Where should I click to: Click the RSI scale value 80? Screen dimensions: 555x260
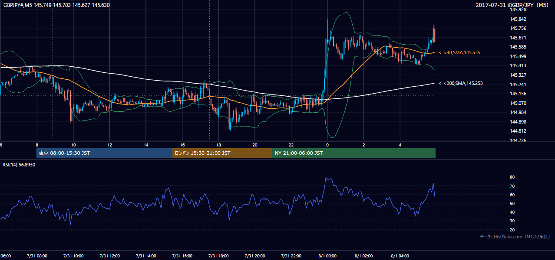click(x=512, y=177)
